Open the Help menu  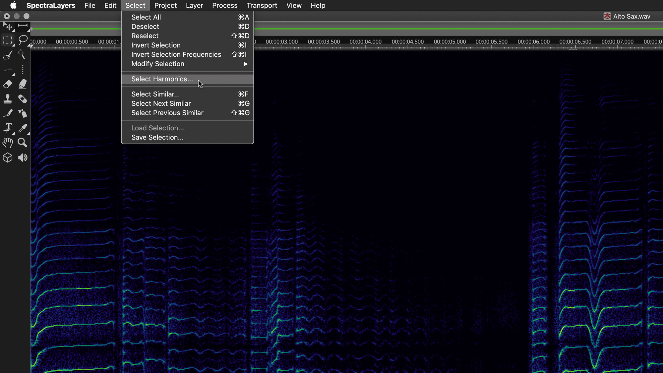pos(318,5)
